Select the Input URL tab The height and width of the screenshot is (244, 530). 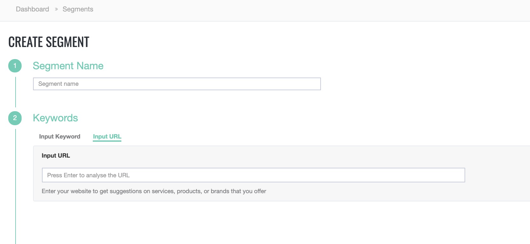tap(107, 137)
